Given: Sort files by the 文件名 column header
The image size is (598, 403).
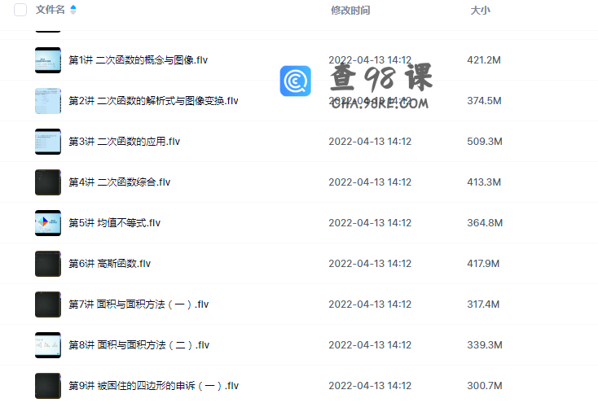Looking at the screenshot, I should coord(50,10).
